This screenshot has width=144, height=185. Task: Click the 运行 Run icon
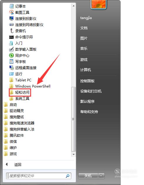click(11, 74)
